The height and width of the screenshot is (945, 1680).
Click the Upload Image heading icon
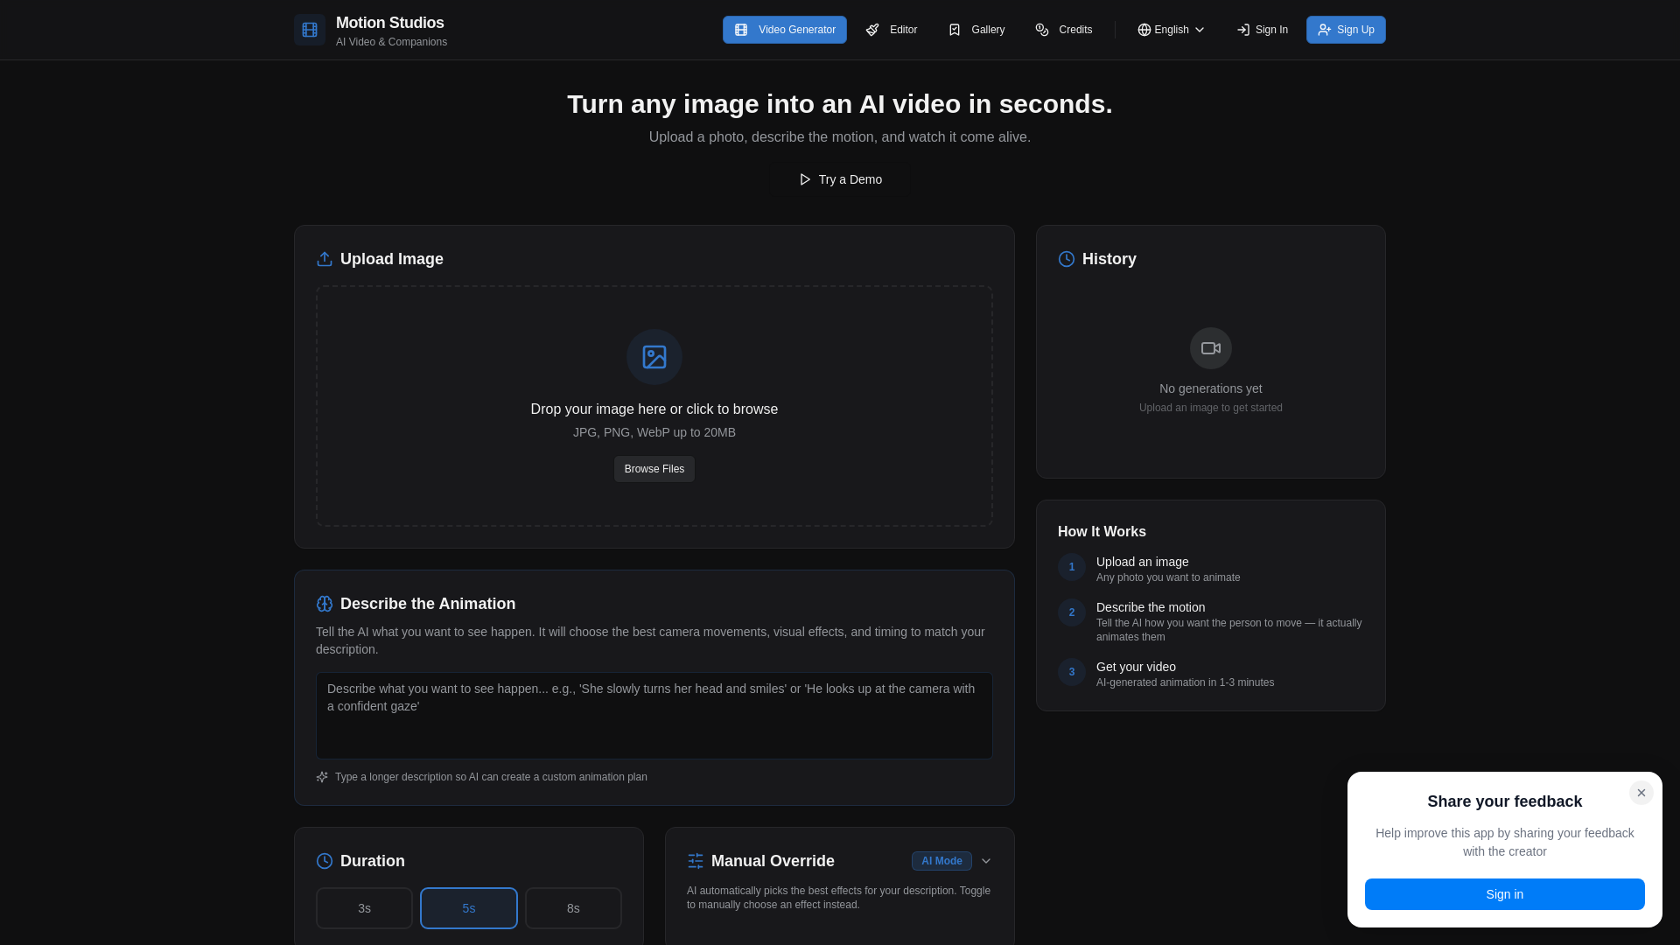click(x=325, y=259)
